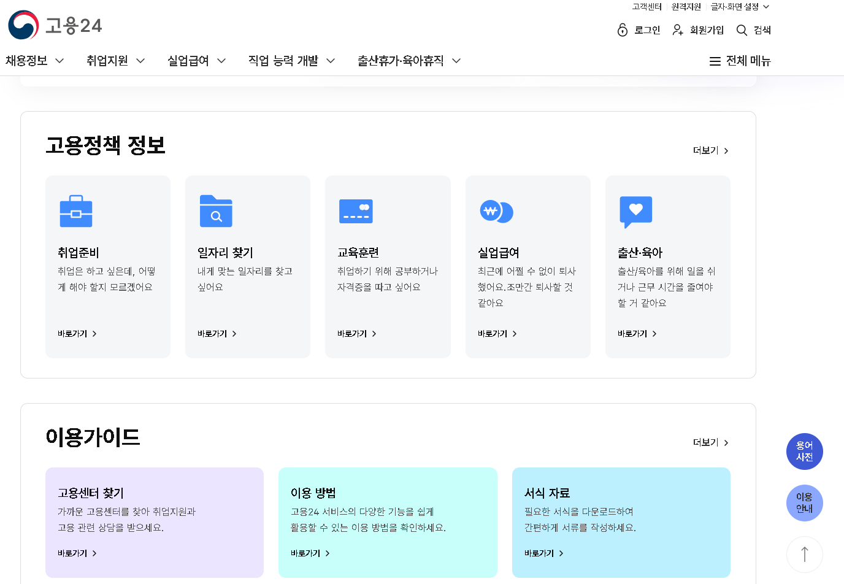Image resolution: width=844 pixels, height=584 pixels.
Task: Jump to top with the up-arrow button
Action: click(805, 555)
